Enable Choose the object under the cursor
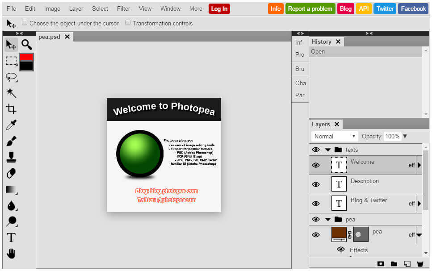The image size is (432, 271). coord(25,23)
